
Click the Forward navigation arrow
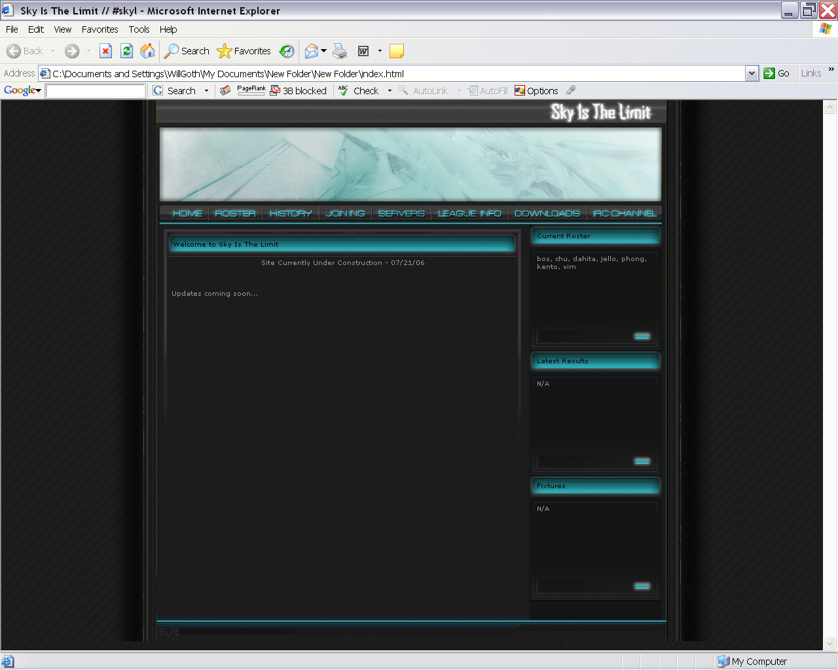point(72,51)
